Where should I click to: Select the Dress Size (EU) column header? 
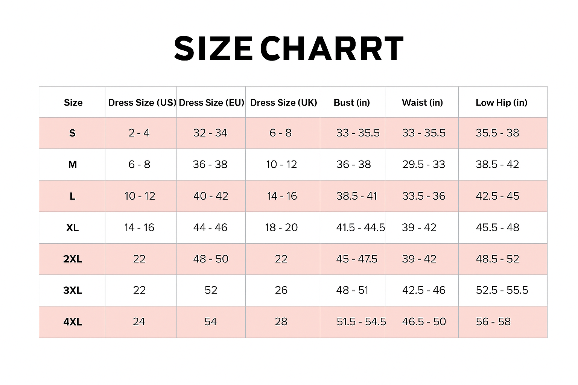[211, 103]
